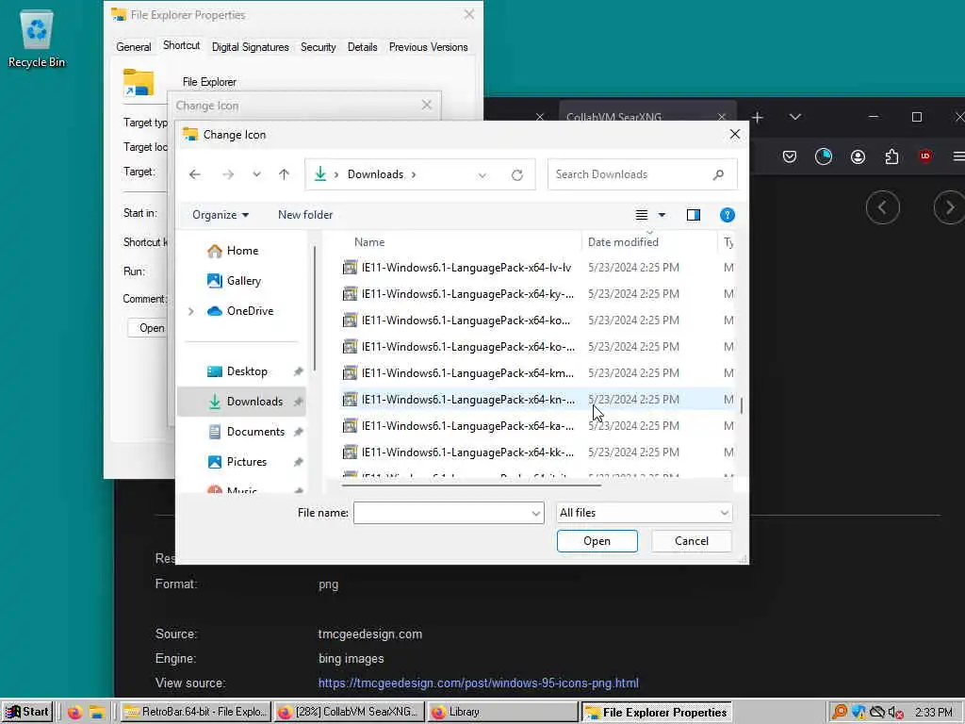Switch to the Library taskbar item
The height and width of the screenshot is (724, 965).
[x=503, y=712]
